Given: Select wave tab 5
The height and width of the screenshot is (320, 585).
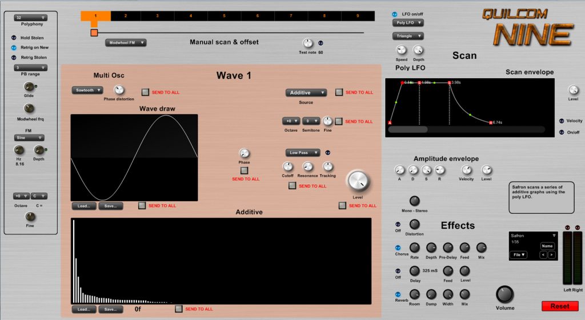Looking at the screenshot, I should click(x=224, y=15).
